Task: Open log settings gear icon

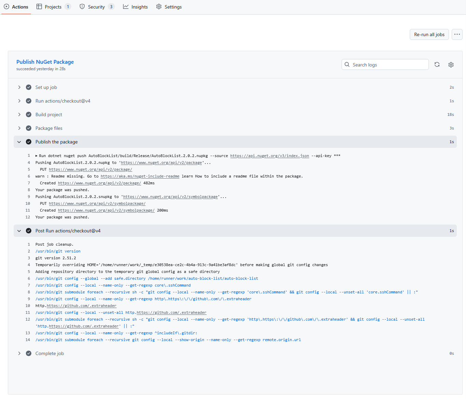Action: click(451, 65)
